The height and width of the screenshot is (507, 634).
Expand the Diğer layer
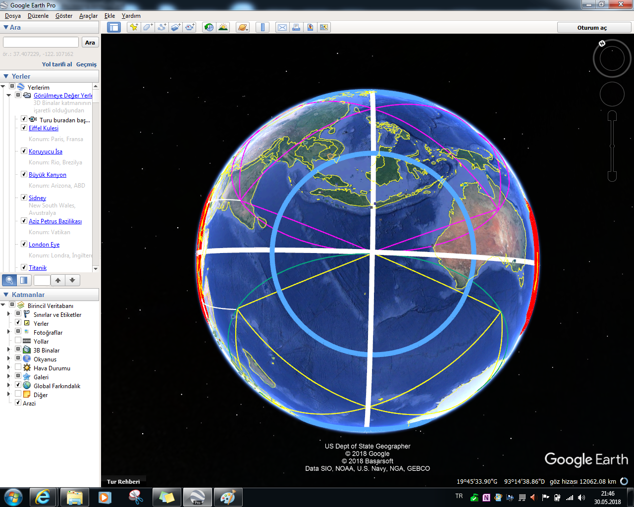[x=8, y=395]
